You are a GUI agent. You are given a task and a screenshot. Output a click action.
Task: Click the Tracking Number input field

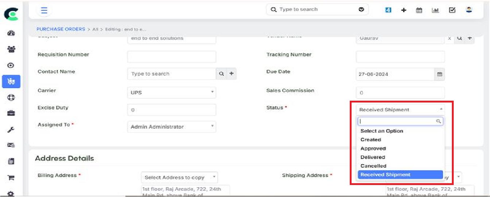pyautogui.click(x=400, y=57)
